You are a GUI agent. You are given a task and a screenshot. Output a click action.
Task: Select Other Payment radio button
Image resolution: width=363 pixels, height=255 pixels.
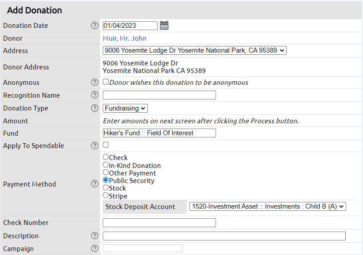coord(105,172)
